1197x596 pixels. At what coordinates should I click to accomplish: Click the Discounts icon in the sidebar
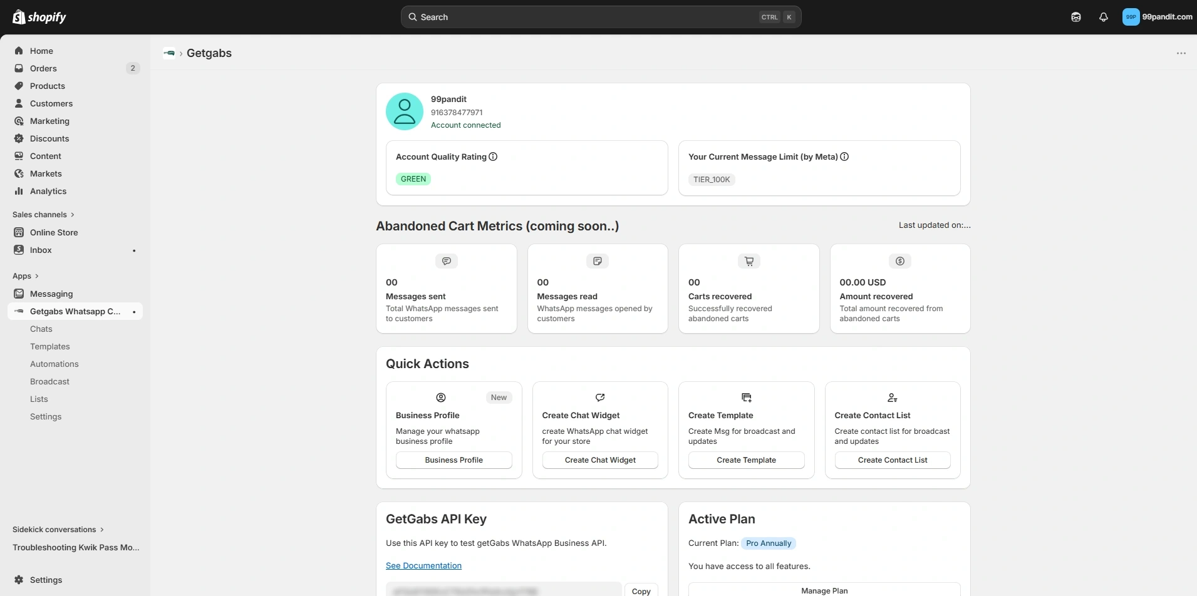pyautogui.click(x=19, y=138)
